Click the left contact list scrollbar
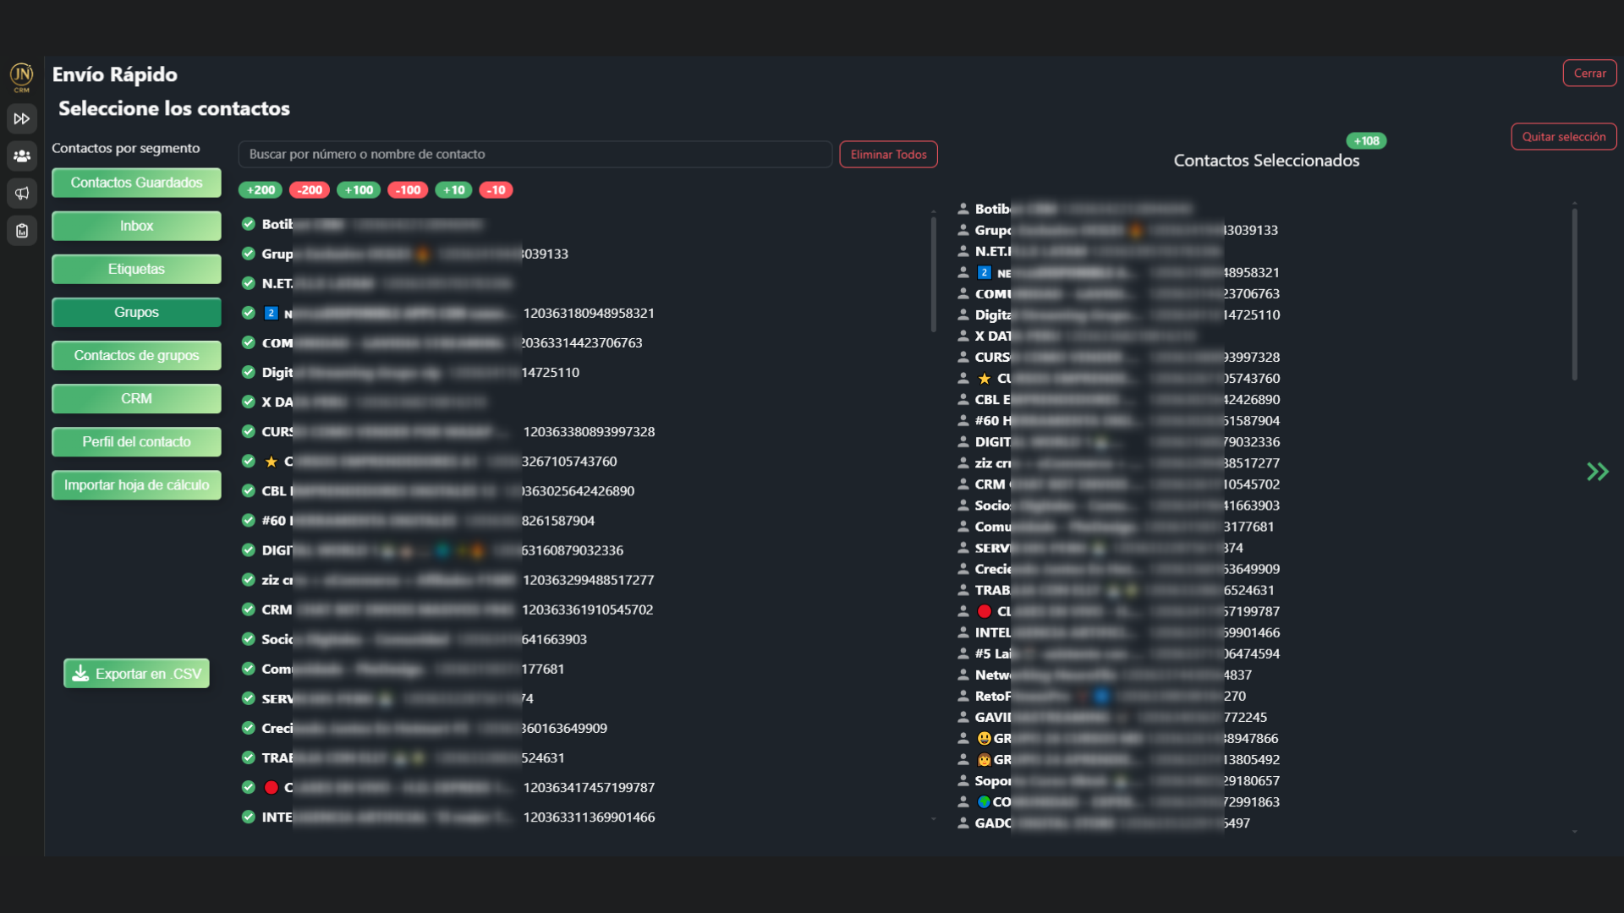Image resolution: width=1624 pixels, height=913 pixels. (933, 275)
